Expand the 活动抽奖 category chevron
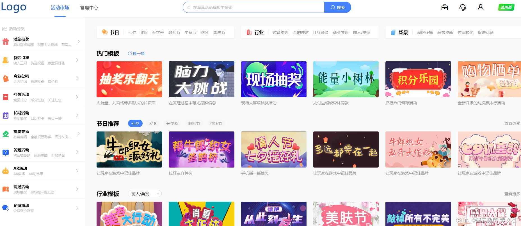Image resolution: width=521 pixels, height=226 pixels. click(x=79, y=42)
